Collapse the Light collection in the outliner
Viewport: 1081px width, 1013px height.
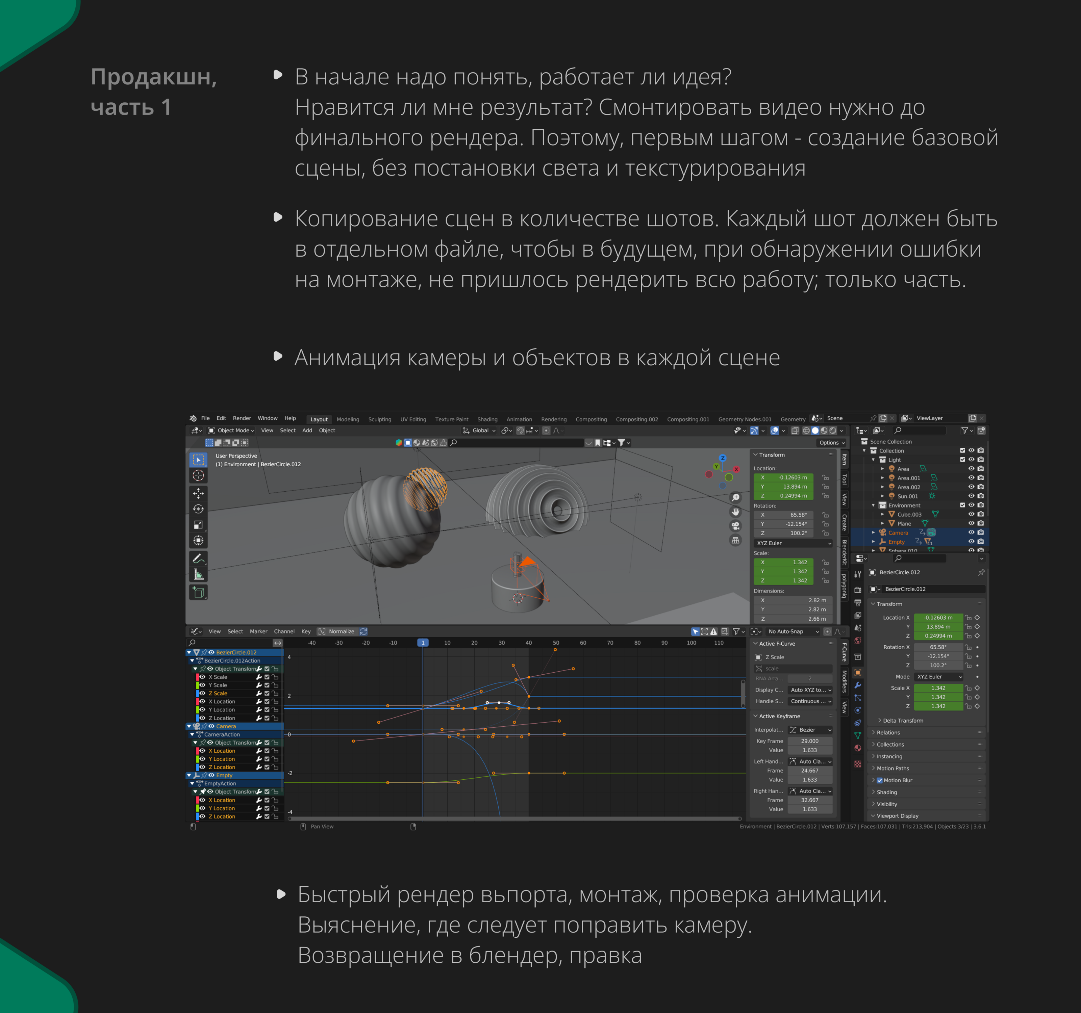click(x=874, y=460)
